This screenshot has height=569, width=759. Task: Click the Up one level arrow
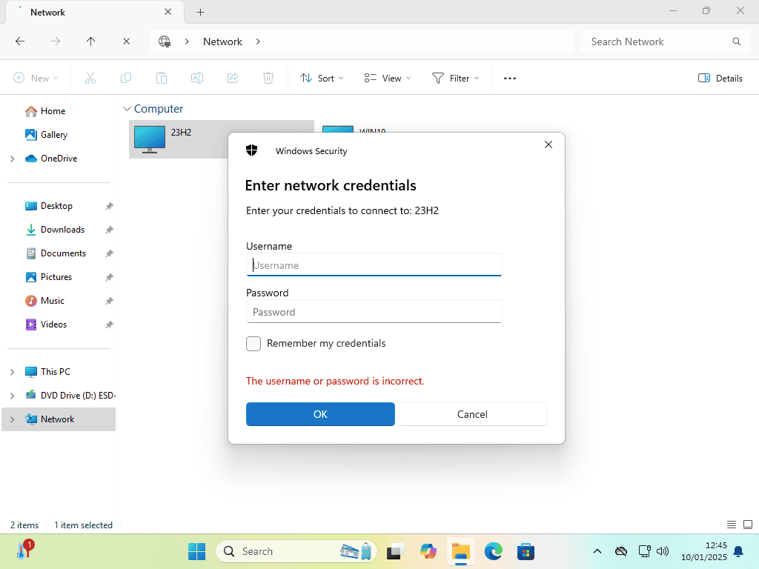tap(90, 41)
